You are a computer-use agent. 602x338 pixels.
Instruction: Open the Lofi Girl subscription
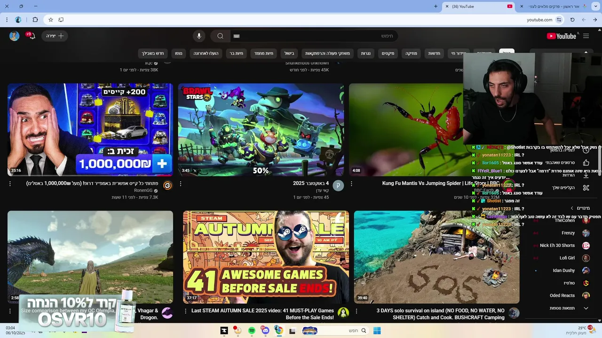point(567,258)
